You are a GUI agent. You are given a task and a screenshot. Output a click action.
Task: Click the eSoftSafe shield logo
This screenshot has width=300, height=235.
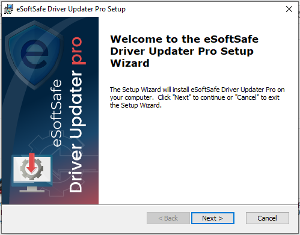click(34, 55)
